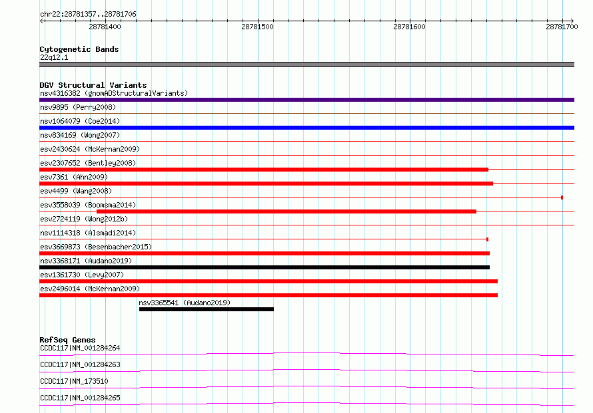Open the nsv9895 (Perry2008) variant label
The image size is (593, 413).
pyautogui.click(x=78, y=107)
